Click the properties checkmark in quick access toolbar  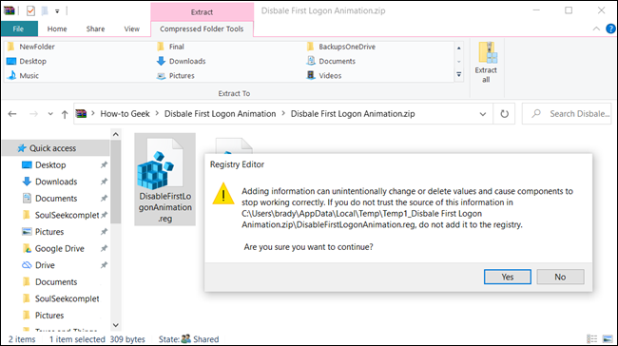[x=30, y=11]
